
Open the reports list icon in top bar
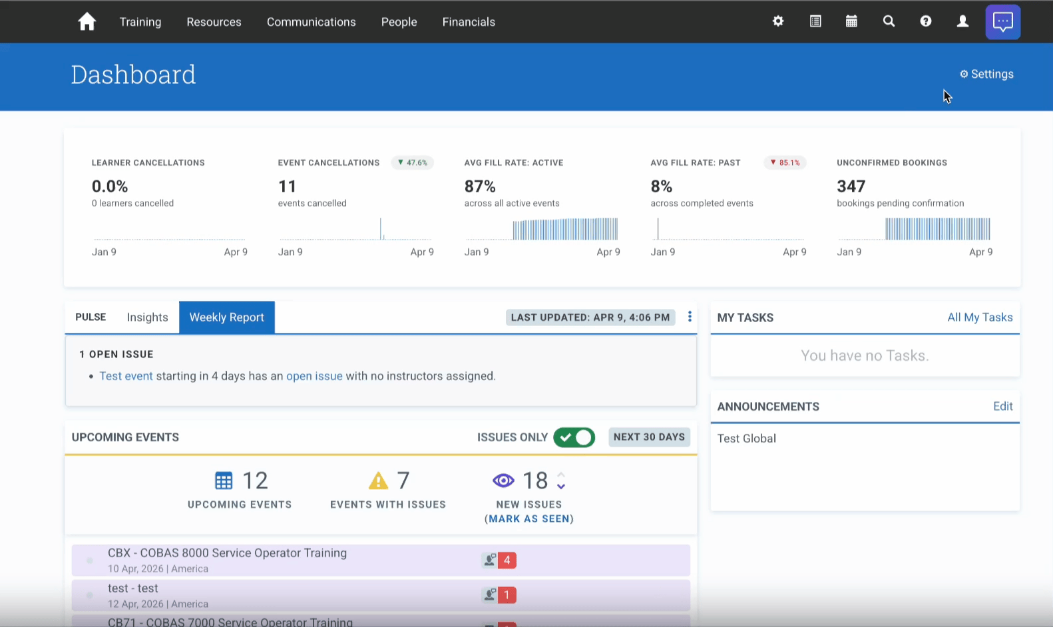815,21
